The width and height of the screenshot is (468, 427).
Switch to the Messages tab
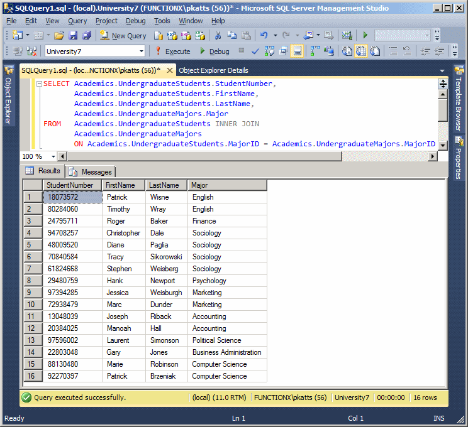pyautogui.click(x=91, y=172)
